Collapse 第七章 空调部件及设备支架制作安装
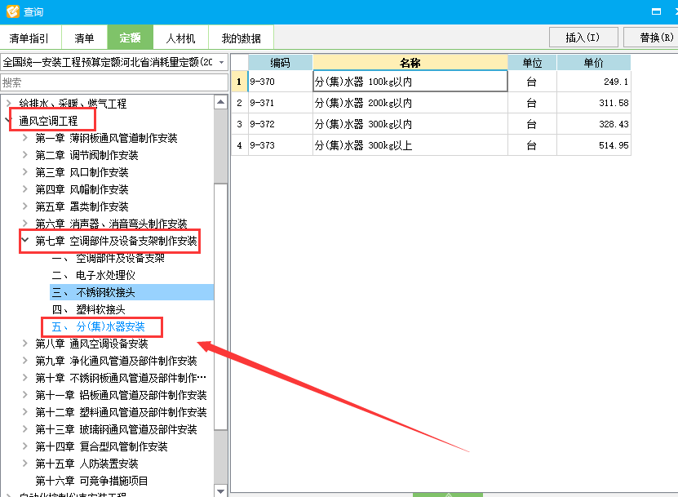Image resolution: width=678 pixels, height=497 pixels. tap(25, 240)
